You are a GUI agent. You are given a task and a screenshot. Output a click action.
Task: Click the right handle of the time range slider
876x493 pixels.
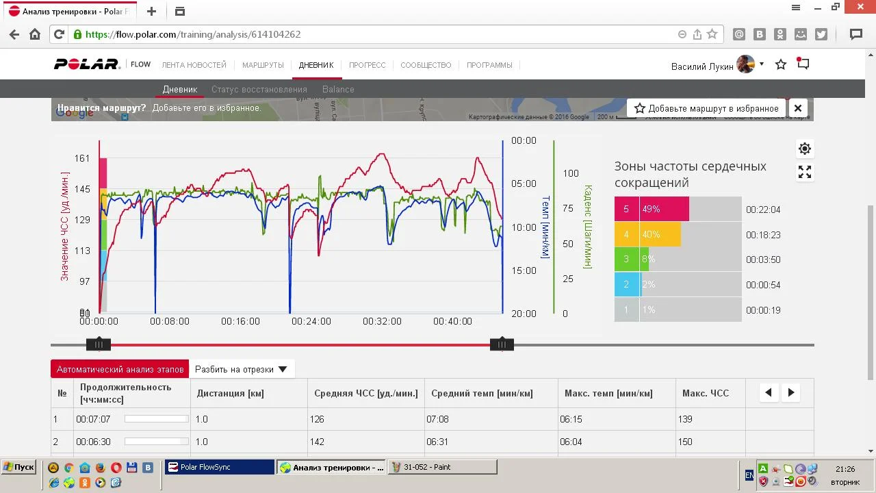pyautogui.click(x=502, y=344)
